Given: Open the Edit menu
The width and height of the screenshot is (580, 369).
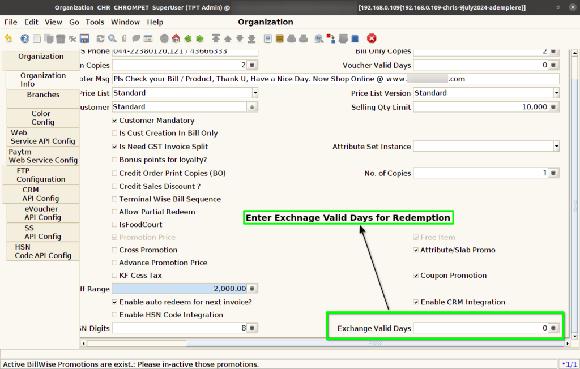Looking at the screenshot, I should pyautogui.click(x=31, y=22).
